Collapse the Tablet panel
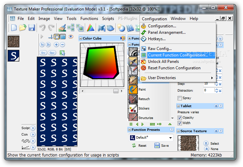Screen dimensions: 243x167 coord(179,106)
